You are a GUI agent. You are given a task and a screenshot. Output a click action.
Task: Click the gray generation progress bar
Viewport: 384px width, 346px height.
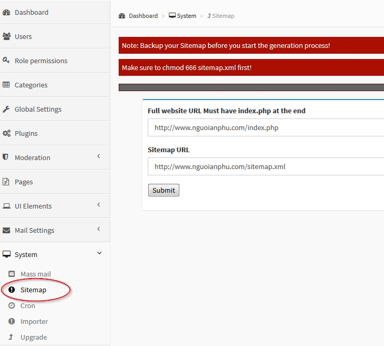pos(251,87)
